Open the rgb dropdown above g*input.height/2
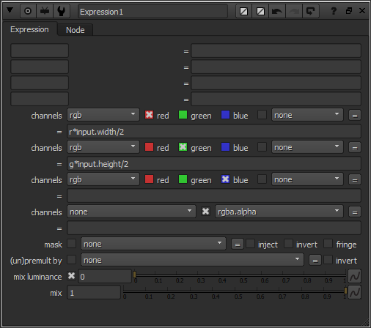 [x=103, y=147]
